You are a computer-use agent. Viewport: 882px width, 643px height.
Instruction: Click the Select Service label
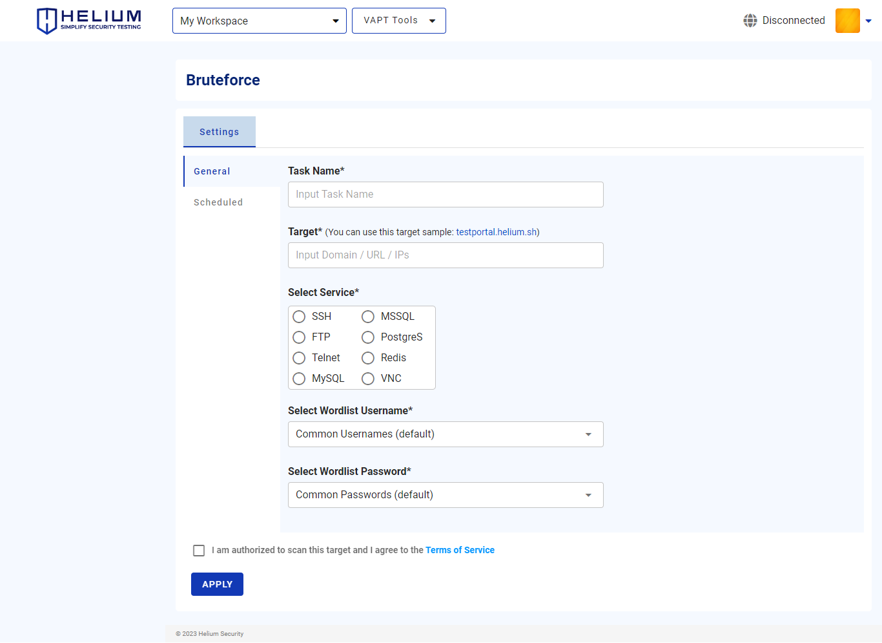click(x=323, y=293)
